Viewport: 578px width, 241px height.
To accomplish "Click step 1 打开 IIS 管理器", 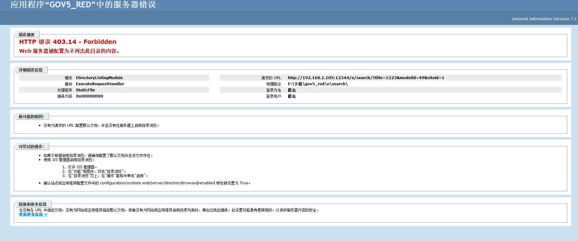I will (x=82, y=167).
